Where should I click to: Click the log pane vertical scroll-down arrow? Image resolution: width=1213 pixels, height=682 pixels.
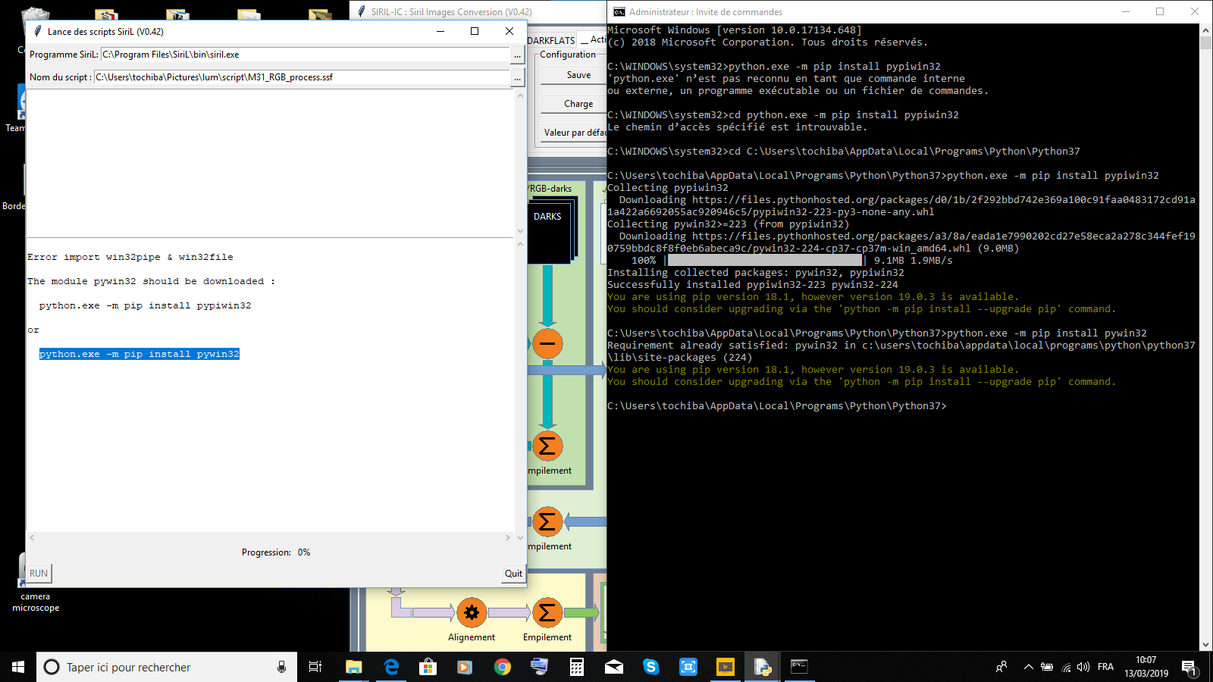520,538
